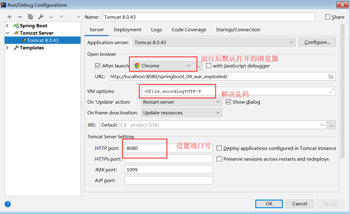Click the VM options field

tap(238, 91)
